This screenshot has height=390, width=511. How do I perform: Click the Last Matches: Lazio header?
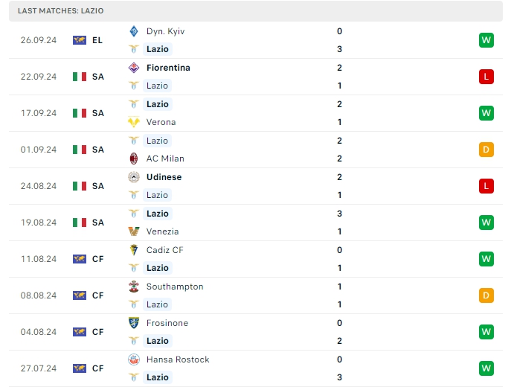61,11
